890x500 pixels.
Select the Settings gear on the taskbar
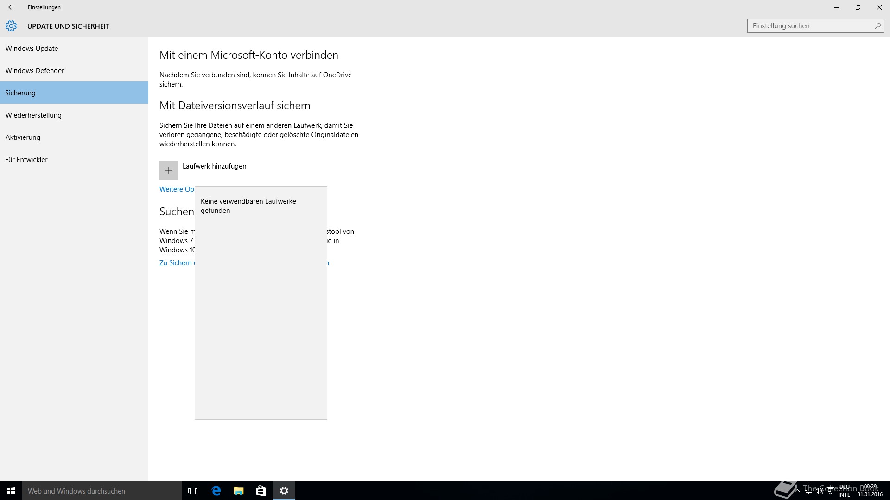pyautogui.click(x=284, y=491)
